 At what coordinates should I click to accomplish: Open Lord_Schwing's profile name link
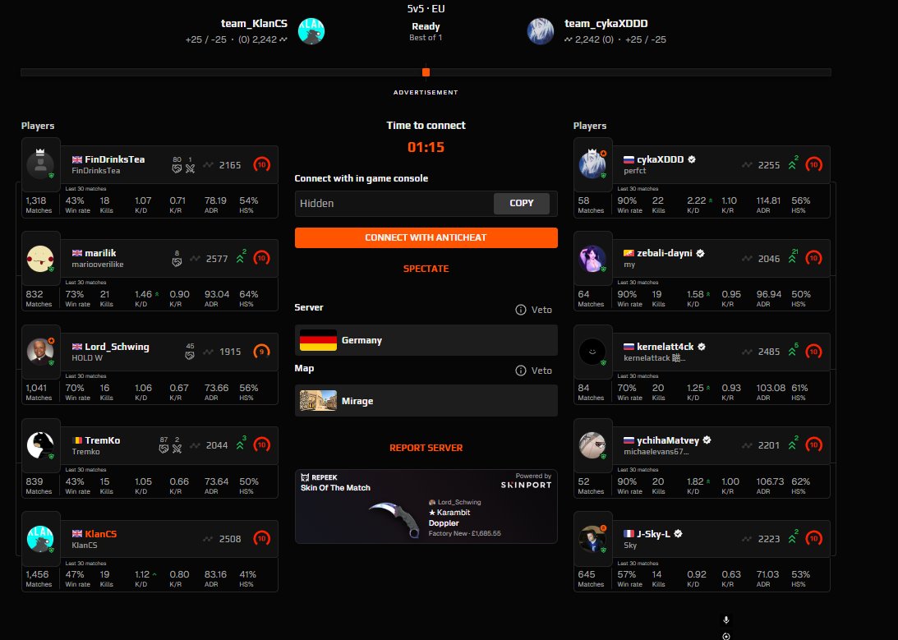[x=117, y=347]
